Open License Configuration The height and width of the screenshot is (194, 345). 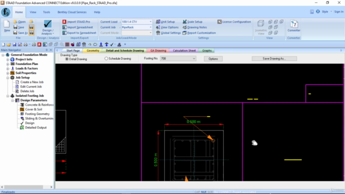click(x=234, y=22)
